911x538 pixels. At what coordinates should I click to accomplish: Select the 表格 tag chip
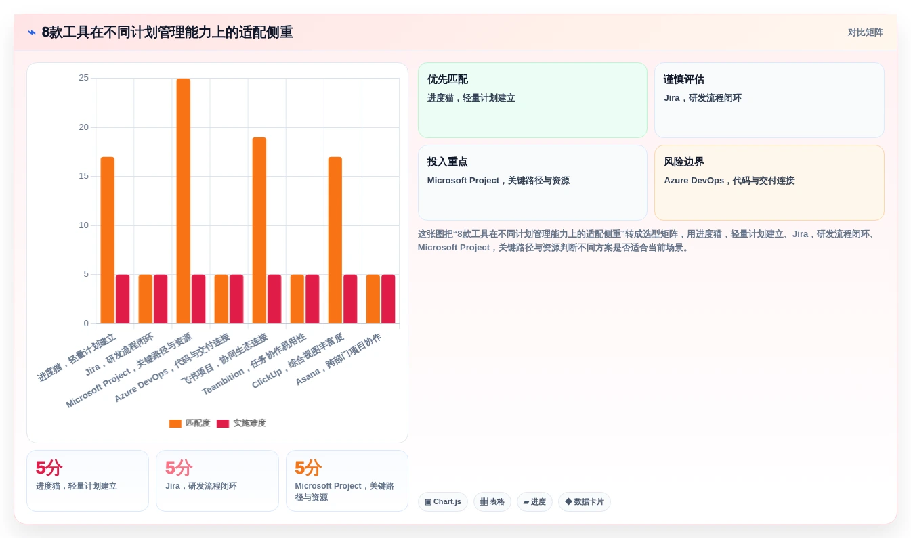[492, 502]
